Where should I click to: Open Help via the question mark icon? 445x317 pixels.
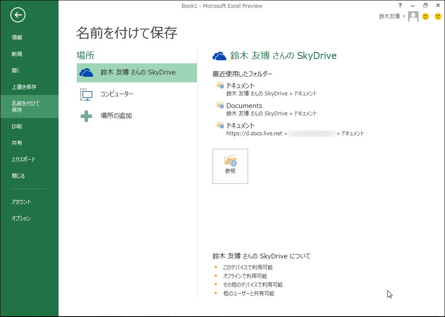click(399, 5)
